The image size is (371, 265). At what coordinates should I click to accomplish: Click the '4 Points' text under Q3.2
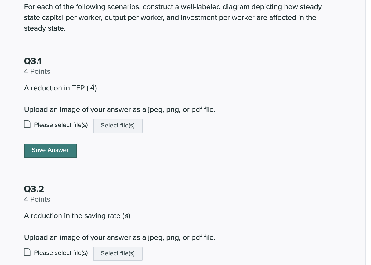pos(37,199)
